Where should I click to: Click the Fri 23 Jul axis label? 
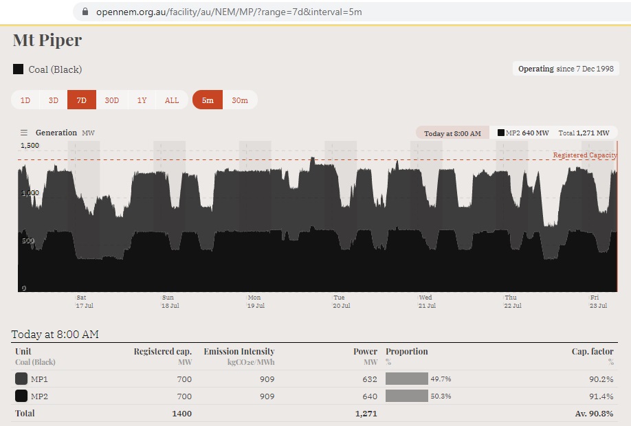[x=599, y=302]
